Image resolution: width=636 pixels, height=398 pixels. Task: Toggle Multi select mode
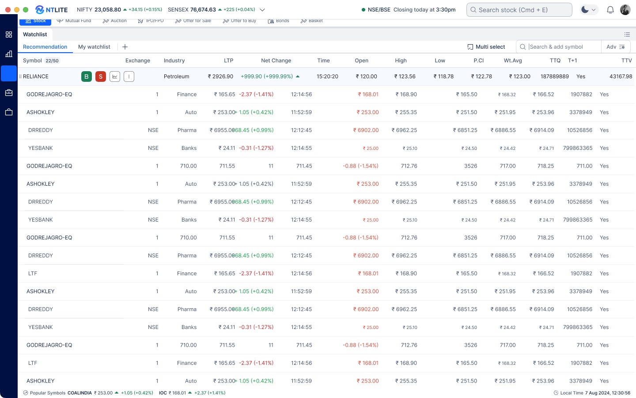pos(486,47)
